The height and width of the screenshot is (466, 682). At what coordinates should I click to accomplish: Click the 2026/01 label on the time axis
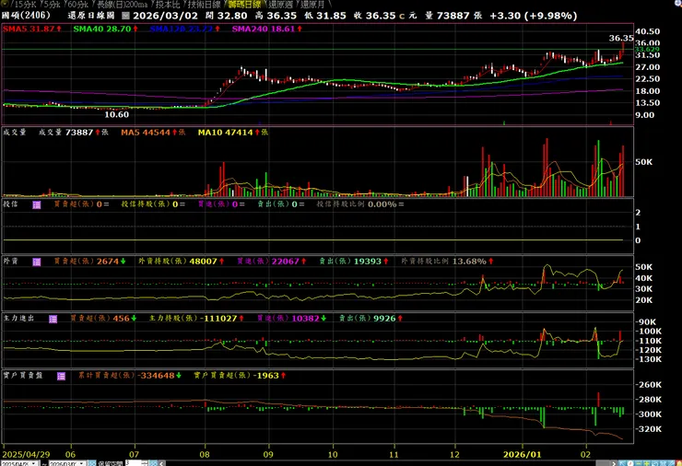coord(522,454)
